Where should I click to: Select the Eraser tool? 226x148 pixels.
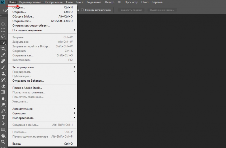point(3,86)
